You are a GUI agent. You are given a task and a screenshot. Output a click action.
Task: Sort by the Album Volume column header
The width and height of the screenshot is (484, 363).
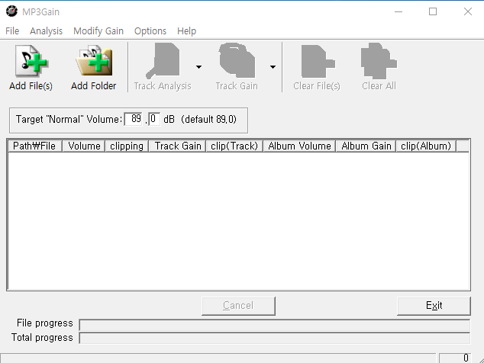299,146
